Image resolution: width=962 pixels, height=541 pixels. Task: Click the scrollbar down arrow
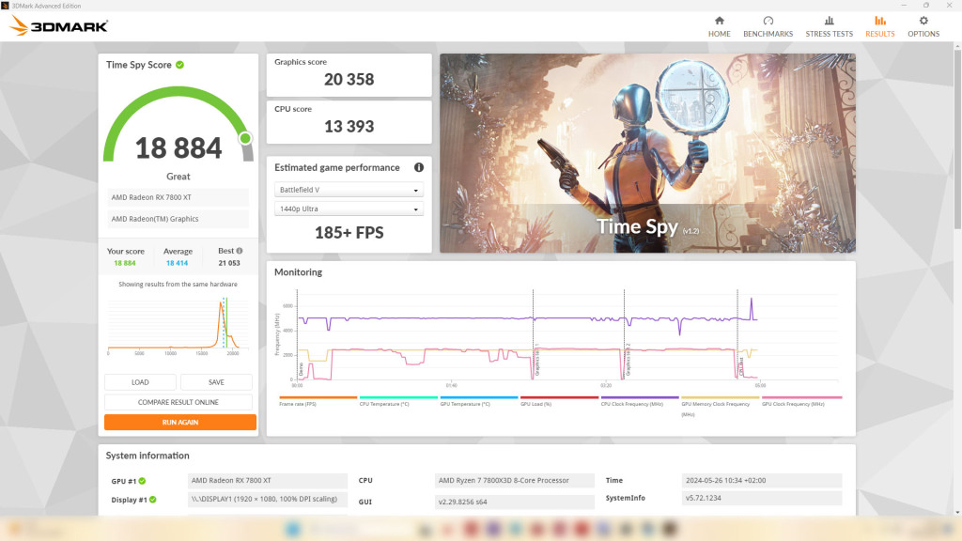tap(957, 512)
